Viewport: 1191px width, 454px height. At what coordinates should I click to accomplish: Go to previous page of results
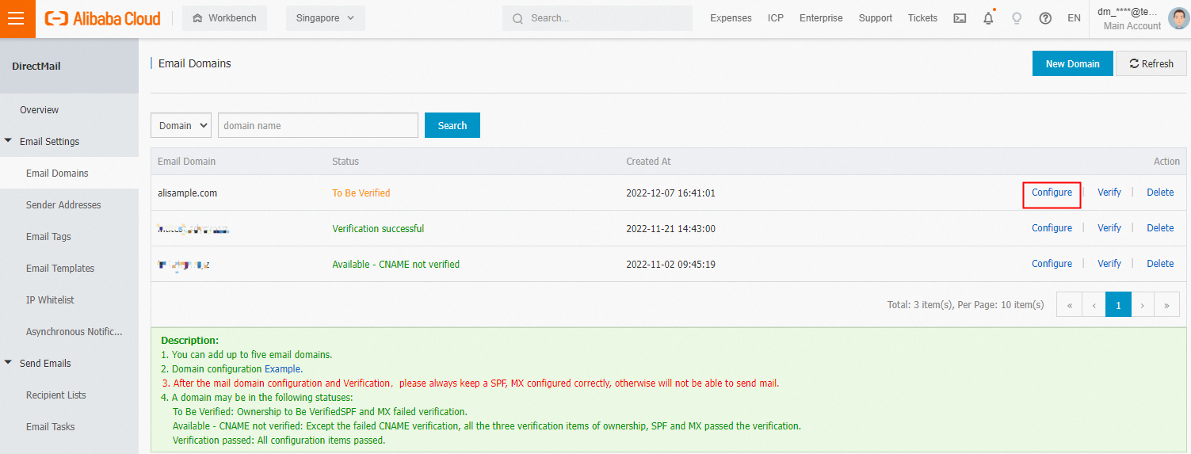click(x=1094, y=304)
